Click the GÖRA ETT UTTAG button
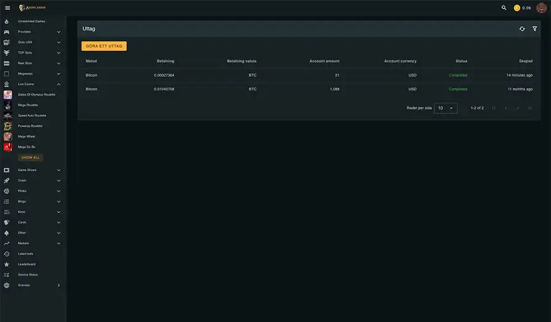This screenshot has width=551, height=322. (104, 46)
